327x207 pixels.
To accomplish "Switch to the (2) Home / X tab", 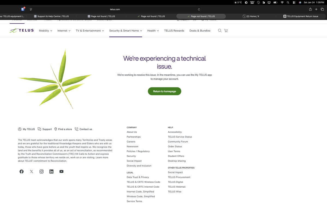I will (x=251, y=16).
